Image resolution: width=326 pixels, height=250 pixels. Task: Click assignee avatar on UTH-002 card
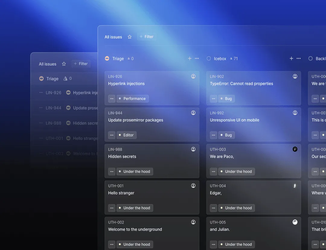coord(193,222)
